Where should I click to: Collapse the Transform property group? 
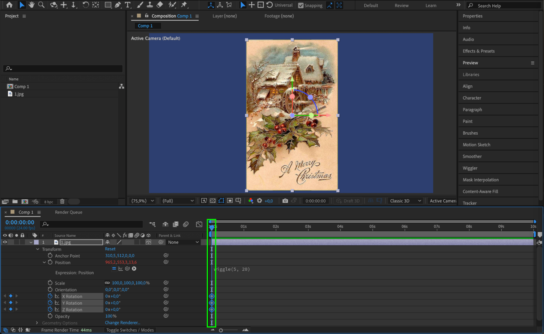(x=38, y=249)
